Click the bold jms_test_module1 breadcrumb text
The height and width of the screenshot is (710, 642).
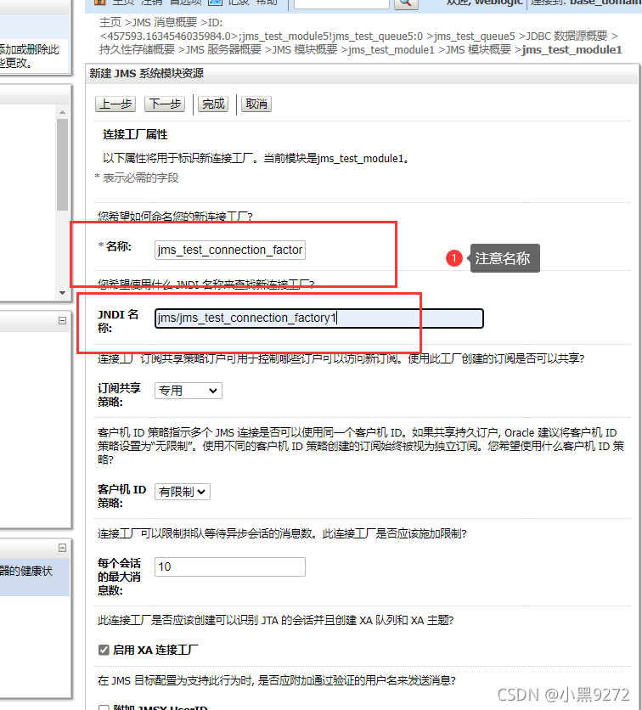click(x=572, y=50)
